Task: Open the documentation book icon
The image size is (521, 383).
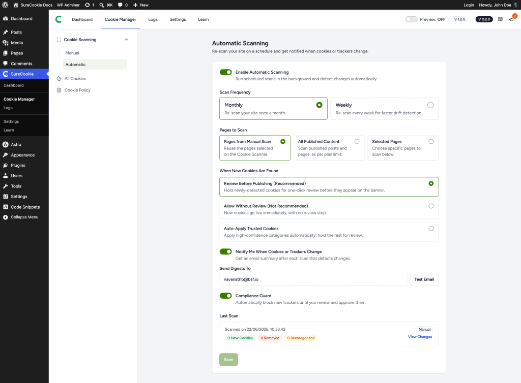Action: [500, 19]
